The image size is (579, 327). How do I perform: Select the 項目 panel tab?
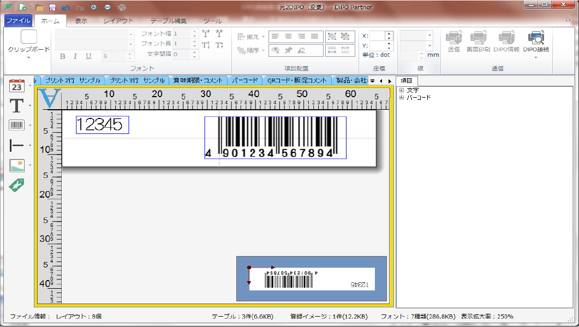[407, 81]
